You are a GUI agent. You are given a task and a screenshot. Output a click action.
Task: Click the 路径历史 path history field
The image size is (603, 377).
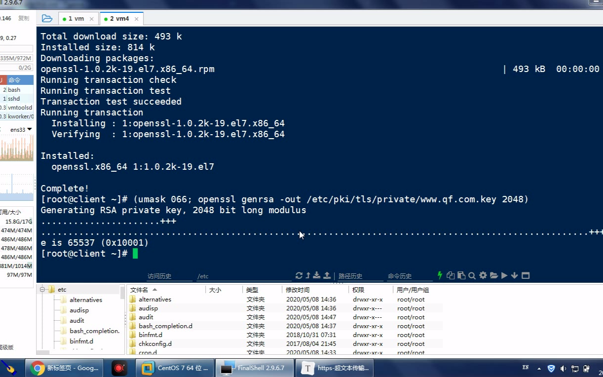[x=358, y=276]
